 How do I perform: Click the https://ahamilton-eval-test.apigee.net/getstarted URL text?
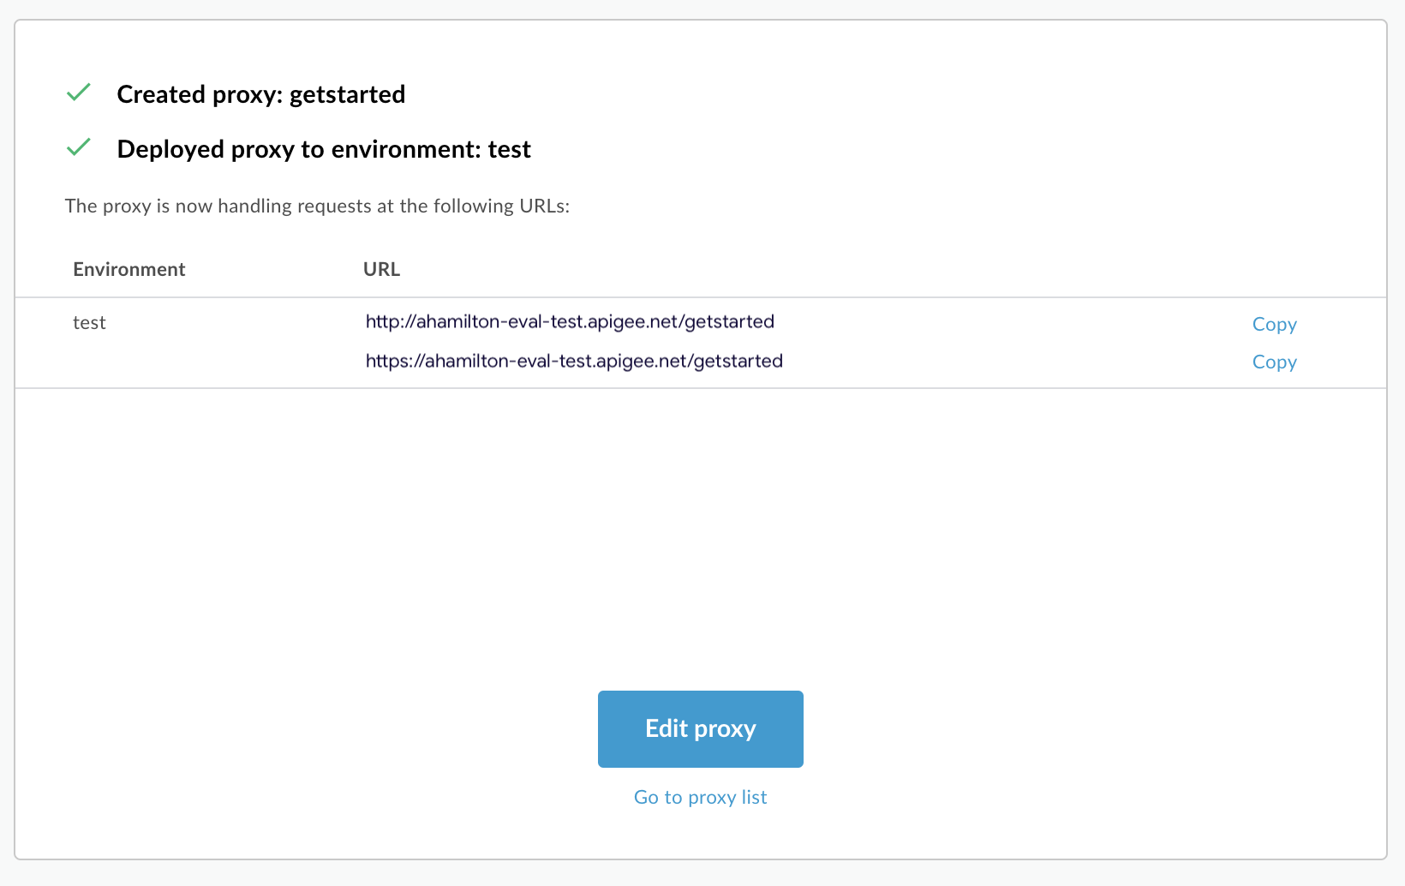click(574, 361)
